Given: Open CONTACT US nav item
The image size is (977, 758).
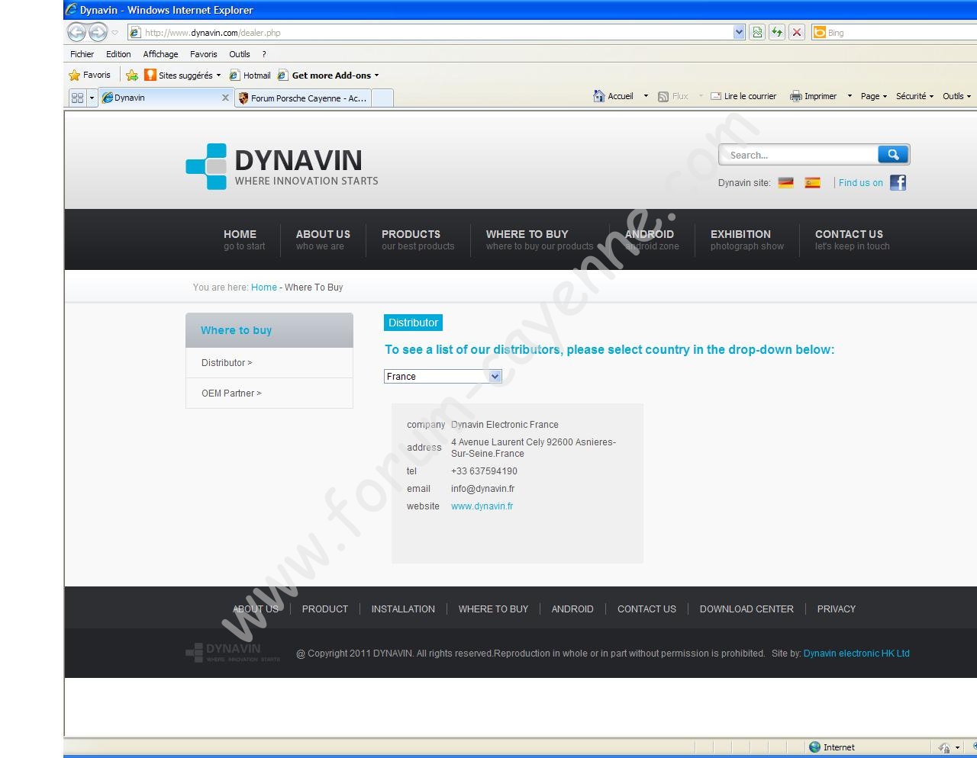Looking at the screenshot, I should [852, 239].
